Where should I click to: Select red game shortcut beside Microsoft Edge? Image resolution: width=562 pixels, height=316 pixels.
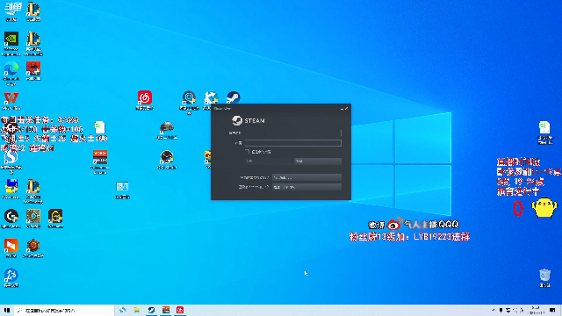click(33, 70)
